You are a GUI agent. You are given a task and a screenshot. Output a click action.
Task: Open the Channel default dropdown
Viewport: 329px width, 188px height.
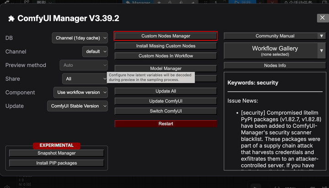95,52
